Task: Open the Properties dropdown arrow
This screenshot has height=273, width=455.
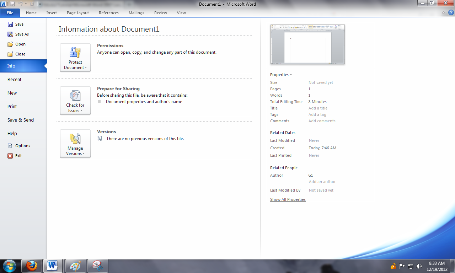Action: tap(291, 75)
